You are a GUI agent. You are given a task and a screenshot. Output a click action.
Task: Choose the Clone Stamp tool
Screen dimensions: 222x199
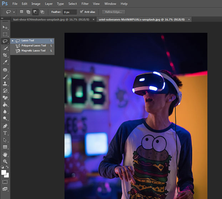click(x=5, y=83)
